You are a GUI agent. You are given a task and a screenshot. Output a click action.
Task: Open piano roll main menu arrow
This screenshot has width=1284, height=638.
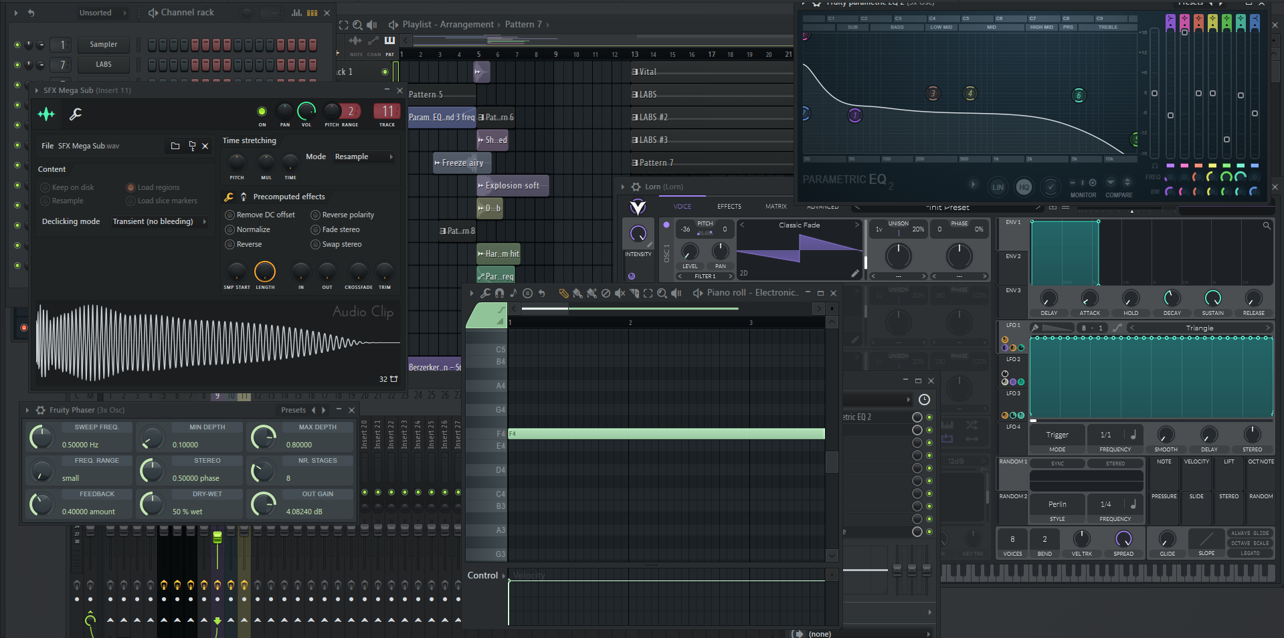[472, 293]
